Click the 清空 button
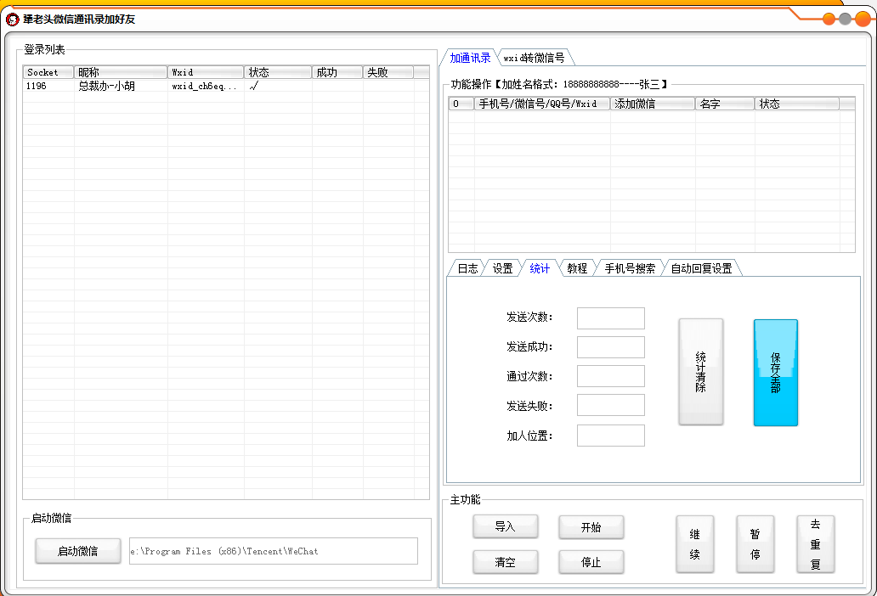 [x=506, y=562]
